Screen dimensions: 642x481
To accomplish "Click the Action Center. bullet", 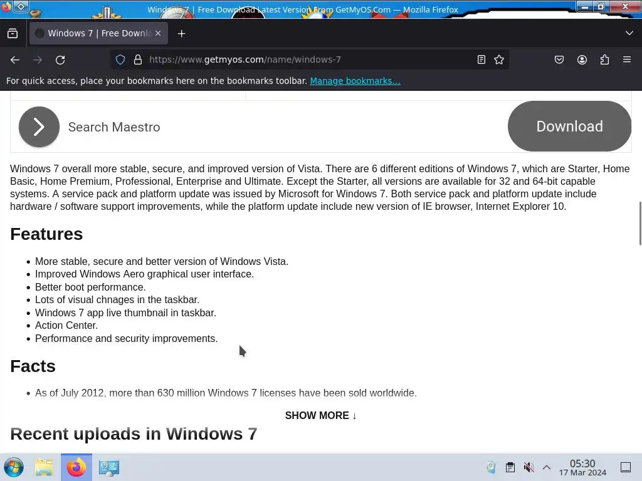I will tap(66, 326).
